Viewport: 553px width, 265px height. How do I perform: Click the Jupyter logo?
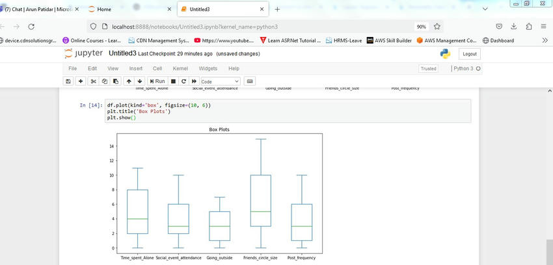pyautogui.click(x=83, y=53)
